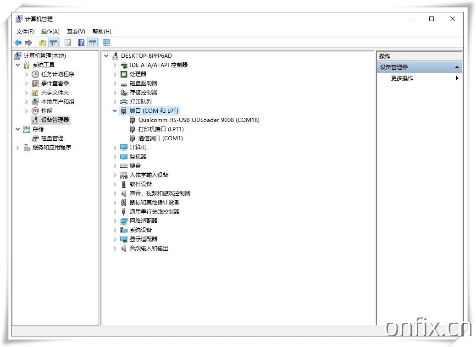
Task: Select 磁盘管理 in the left tree
Action: point(52,138)
